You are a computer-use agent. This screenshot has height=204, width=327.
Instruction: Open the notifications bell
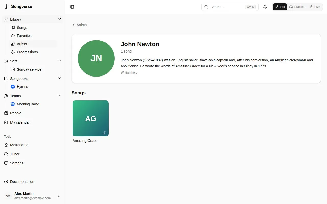pos(265,7)
